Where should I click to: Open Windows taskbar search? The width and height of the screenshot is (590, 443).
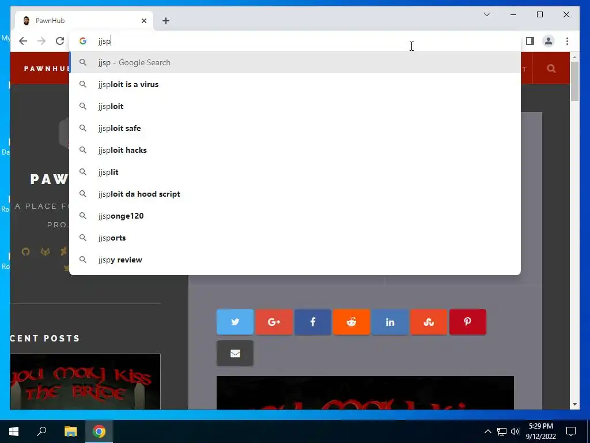pyautogui.click(x=41, y=431)
